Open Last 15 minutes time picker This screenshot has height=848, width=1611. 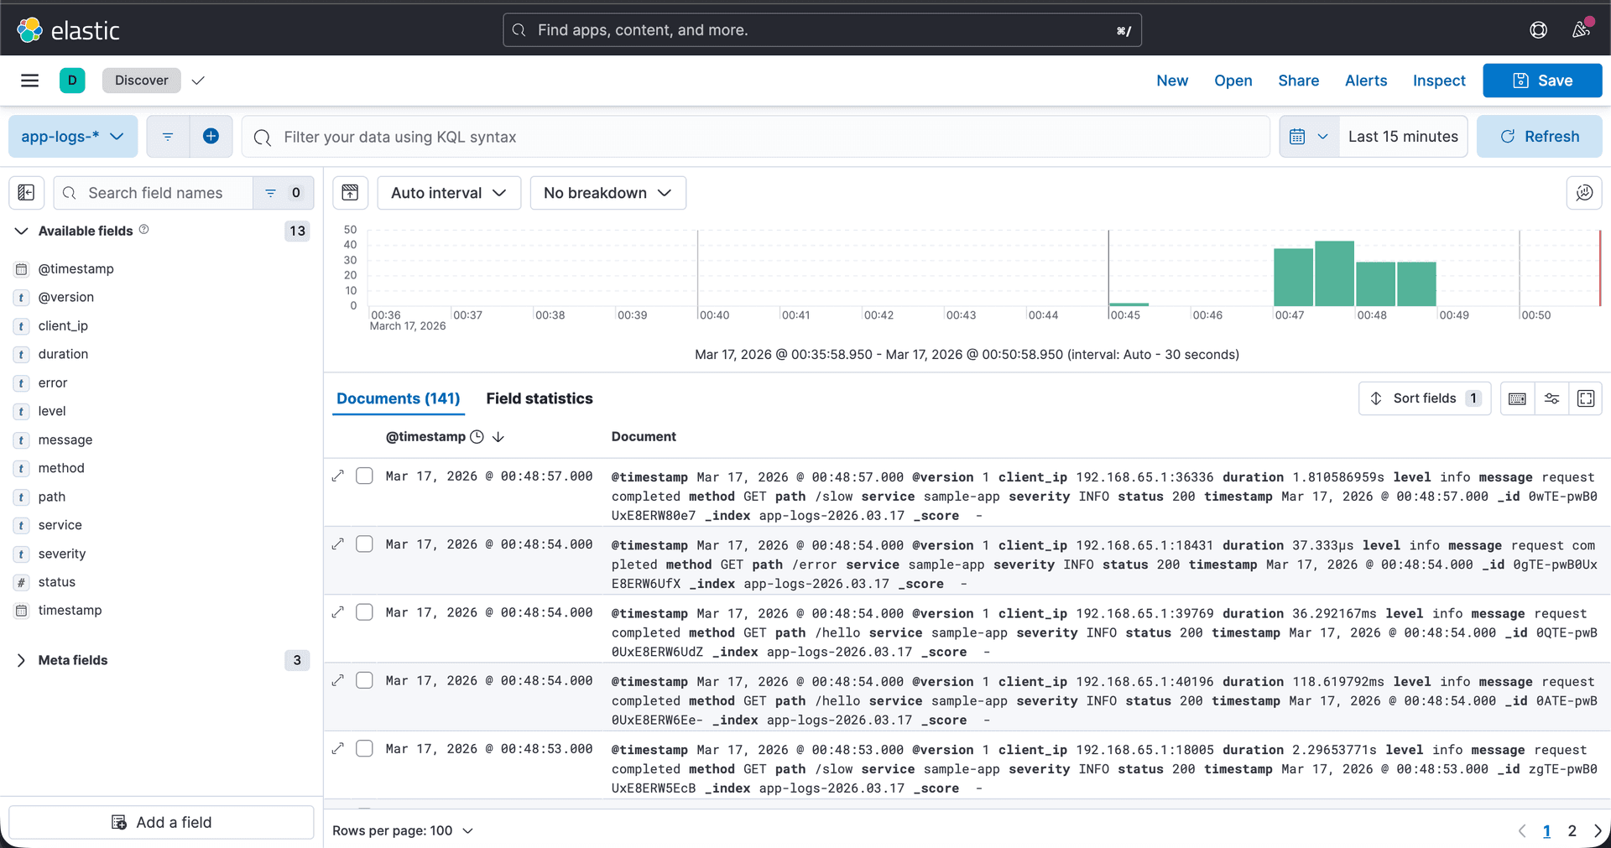click(x=1403, y=137)
